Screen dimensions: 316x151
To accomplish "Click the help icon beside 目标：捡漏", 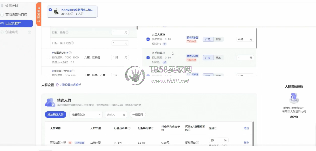I will pos(67,33).
